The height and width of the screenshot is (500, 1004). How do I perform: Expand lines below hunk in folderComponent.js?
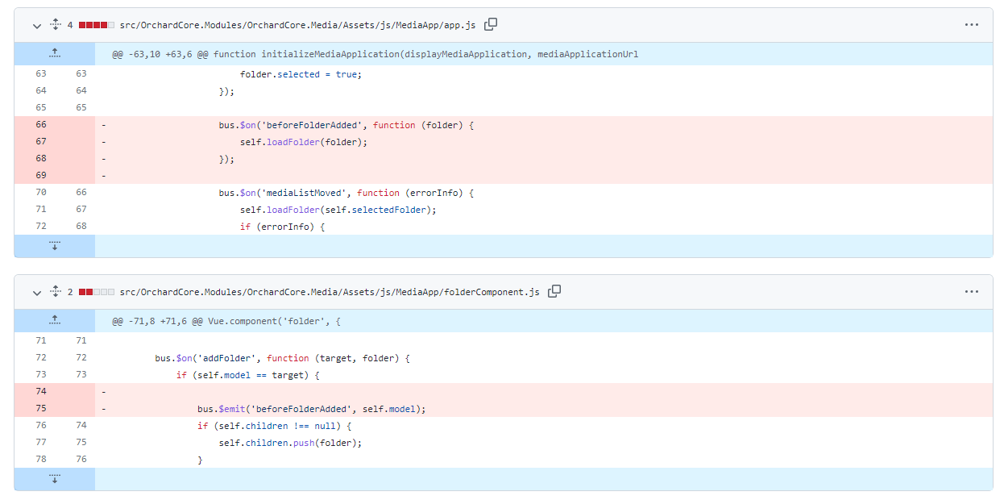coord(55,479)
